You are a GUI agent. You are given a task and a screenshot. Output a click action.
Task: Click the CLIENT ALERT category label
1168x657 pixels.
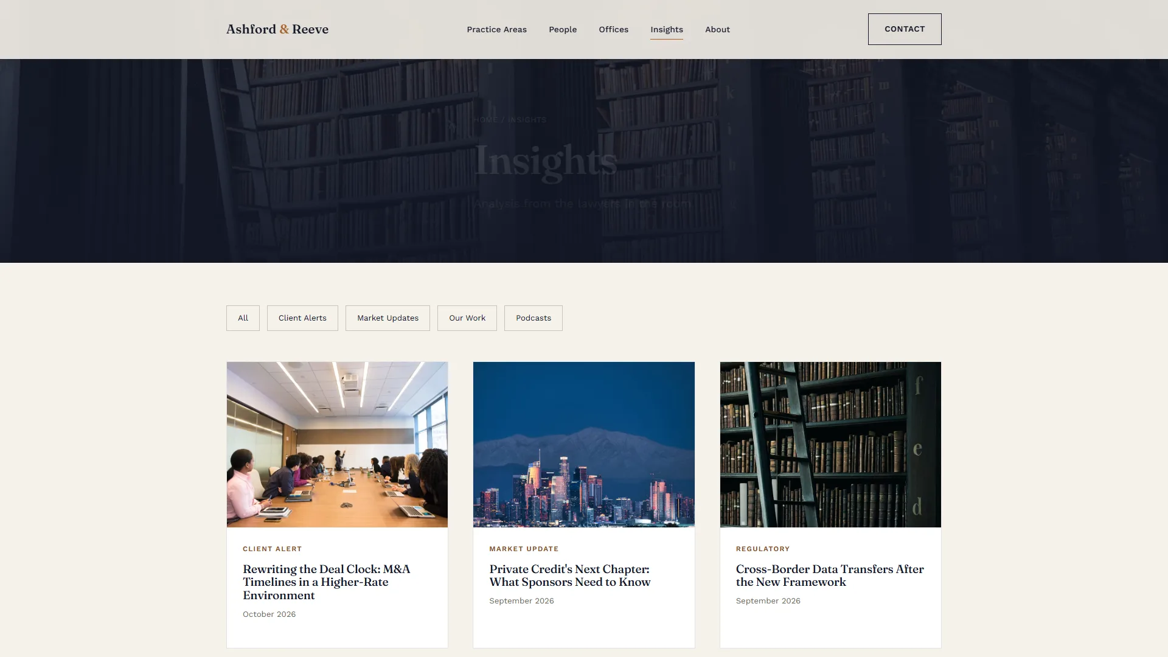tap(272, 549)
